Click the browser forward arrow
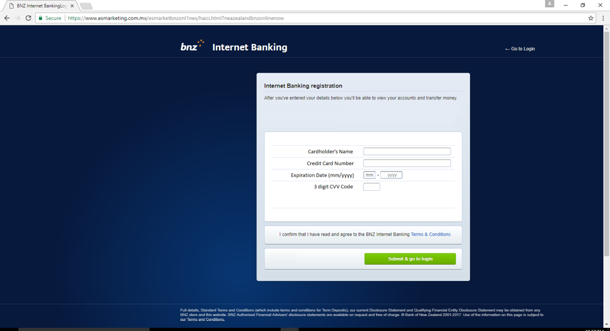Image resolution: width=610 pixels, height=331 pixels. [18, 18]
